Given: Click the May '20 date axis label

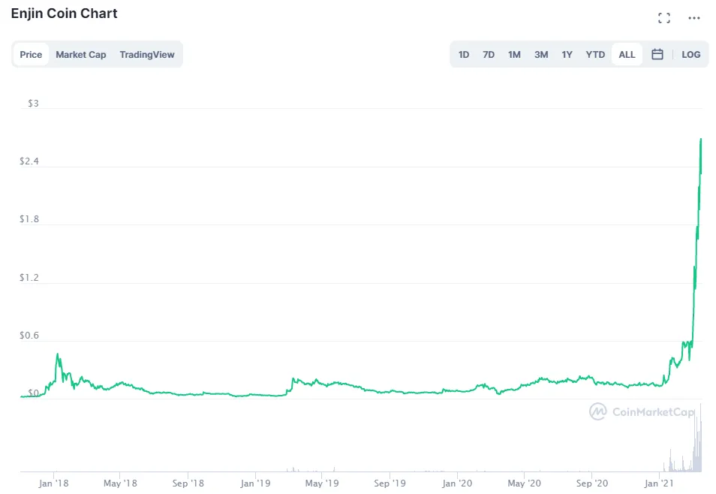Looking at the screenshot, I should click(x=524, y=483).
